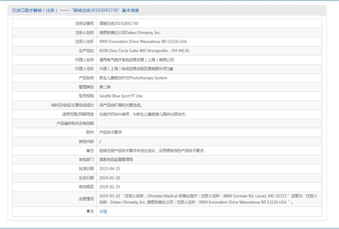
Task: Click the expiry date 2029-02-25
Action: [109, 187]
